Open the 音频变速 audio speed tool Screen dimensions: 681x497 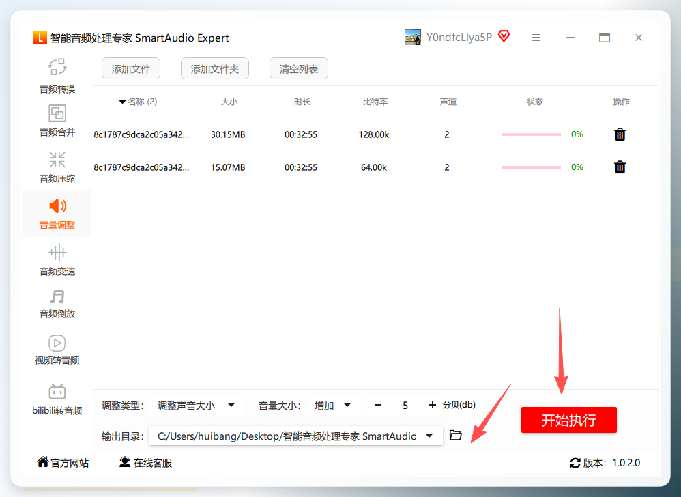(57, 260)
